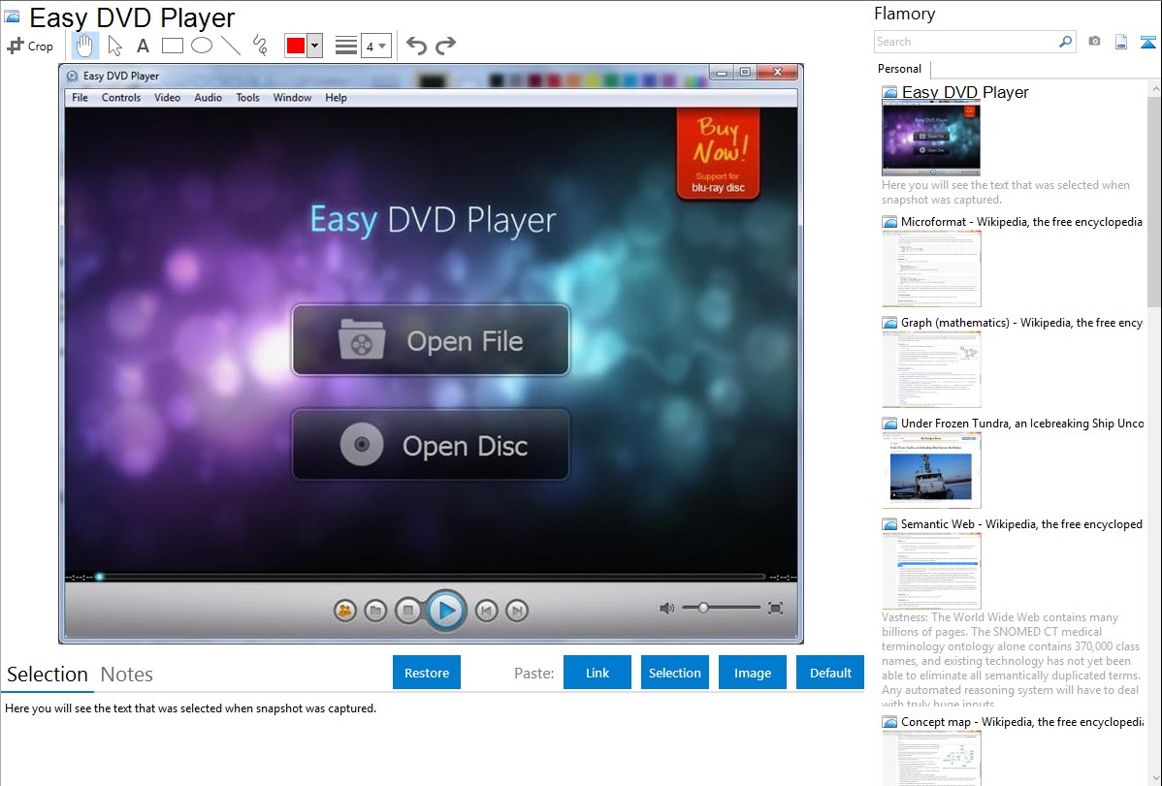Click the Default paste button
This screenshot has height=786, width=1162.
(830, 672)
